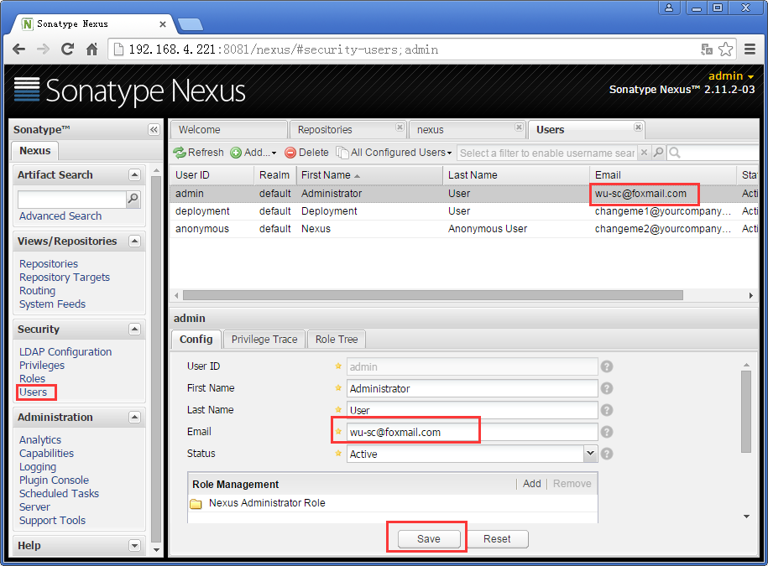The width and height of the screenshot is (768, 566).
Task: Click the translate icon in the address bar
Action: click(706, 49)
